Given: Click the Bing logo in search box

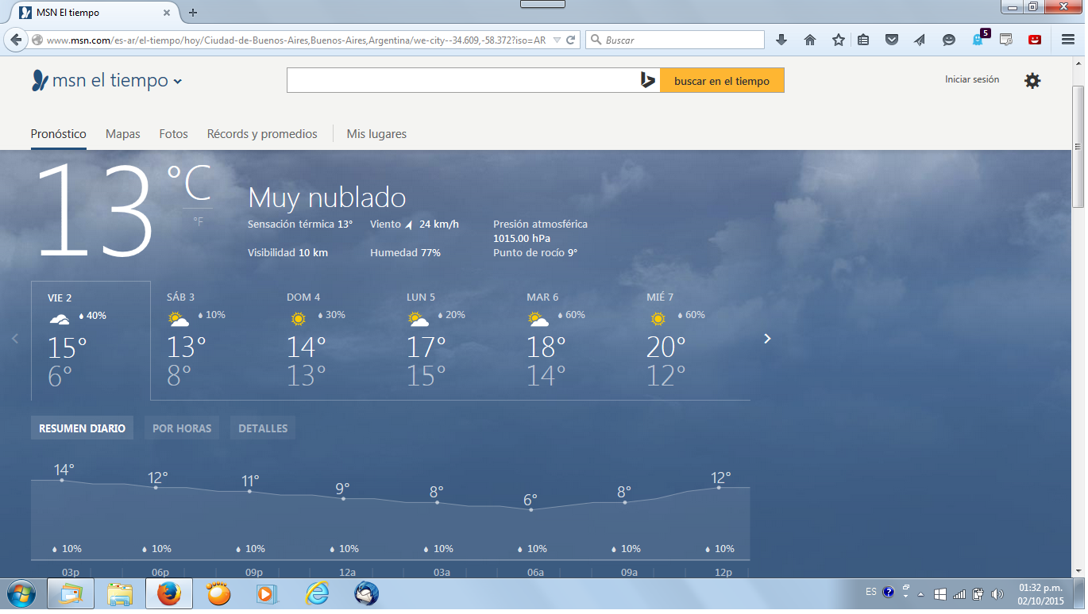Looking at the screenshot, I should pyautogui.click(x=648, y=80).
